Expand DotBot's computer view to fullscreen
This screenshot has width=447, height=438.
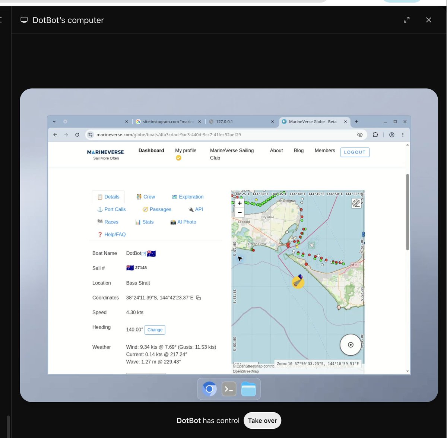tap(407, 20)
